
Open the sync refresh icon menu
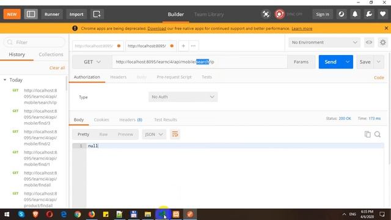[342, 14]
